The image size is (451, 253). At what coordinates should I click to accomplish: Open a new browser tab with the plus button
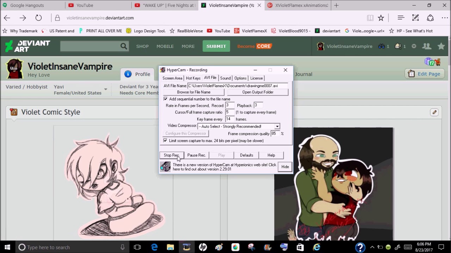[336, 5]
